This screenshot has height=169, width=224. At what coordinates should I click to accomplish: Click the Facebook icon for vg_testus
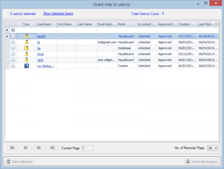coord(27,66)
